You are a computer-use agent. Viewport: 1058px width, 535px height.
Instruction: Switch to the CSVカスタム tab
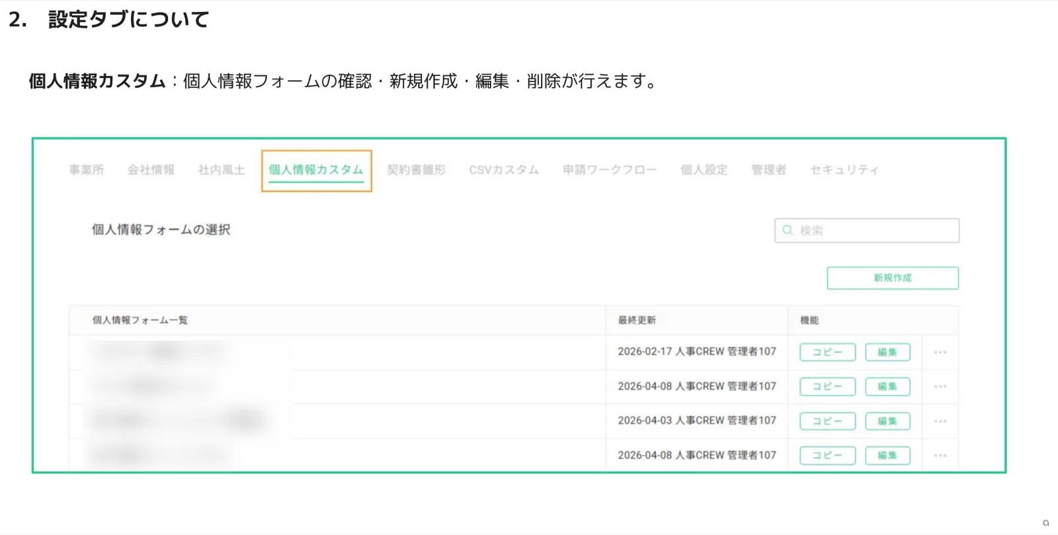(504, 170)
